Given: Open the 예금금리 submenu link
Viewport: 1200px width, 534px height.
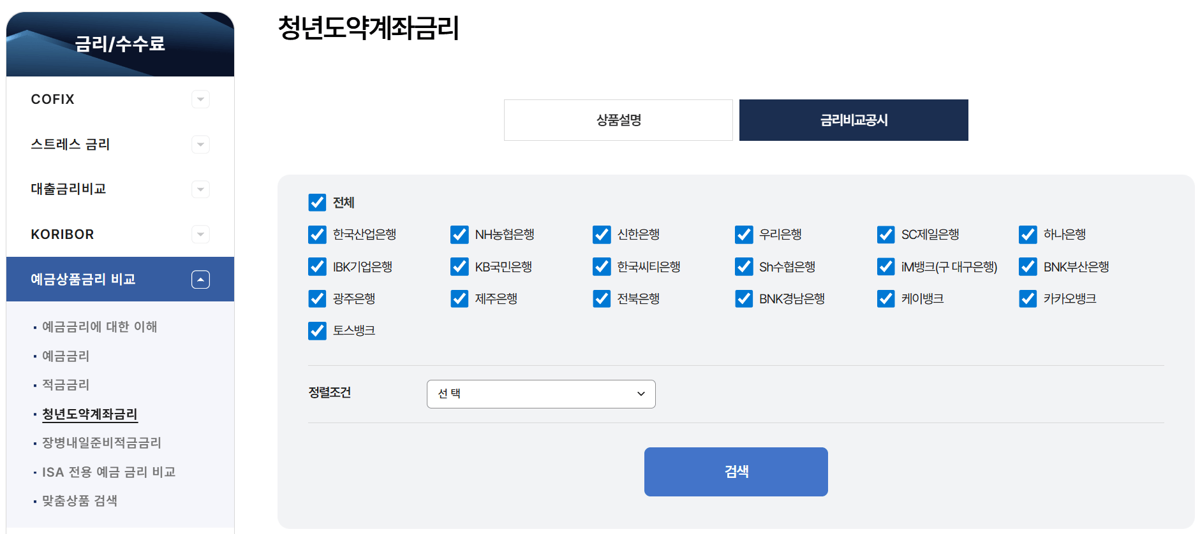Looking at the screenshot, I should (66, 356).
